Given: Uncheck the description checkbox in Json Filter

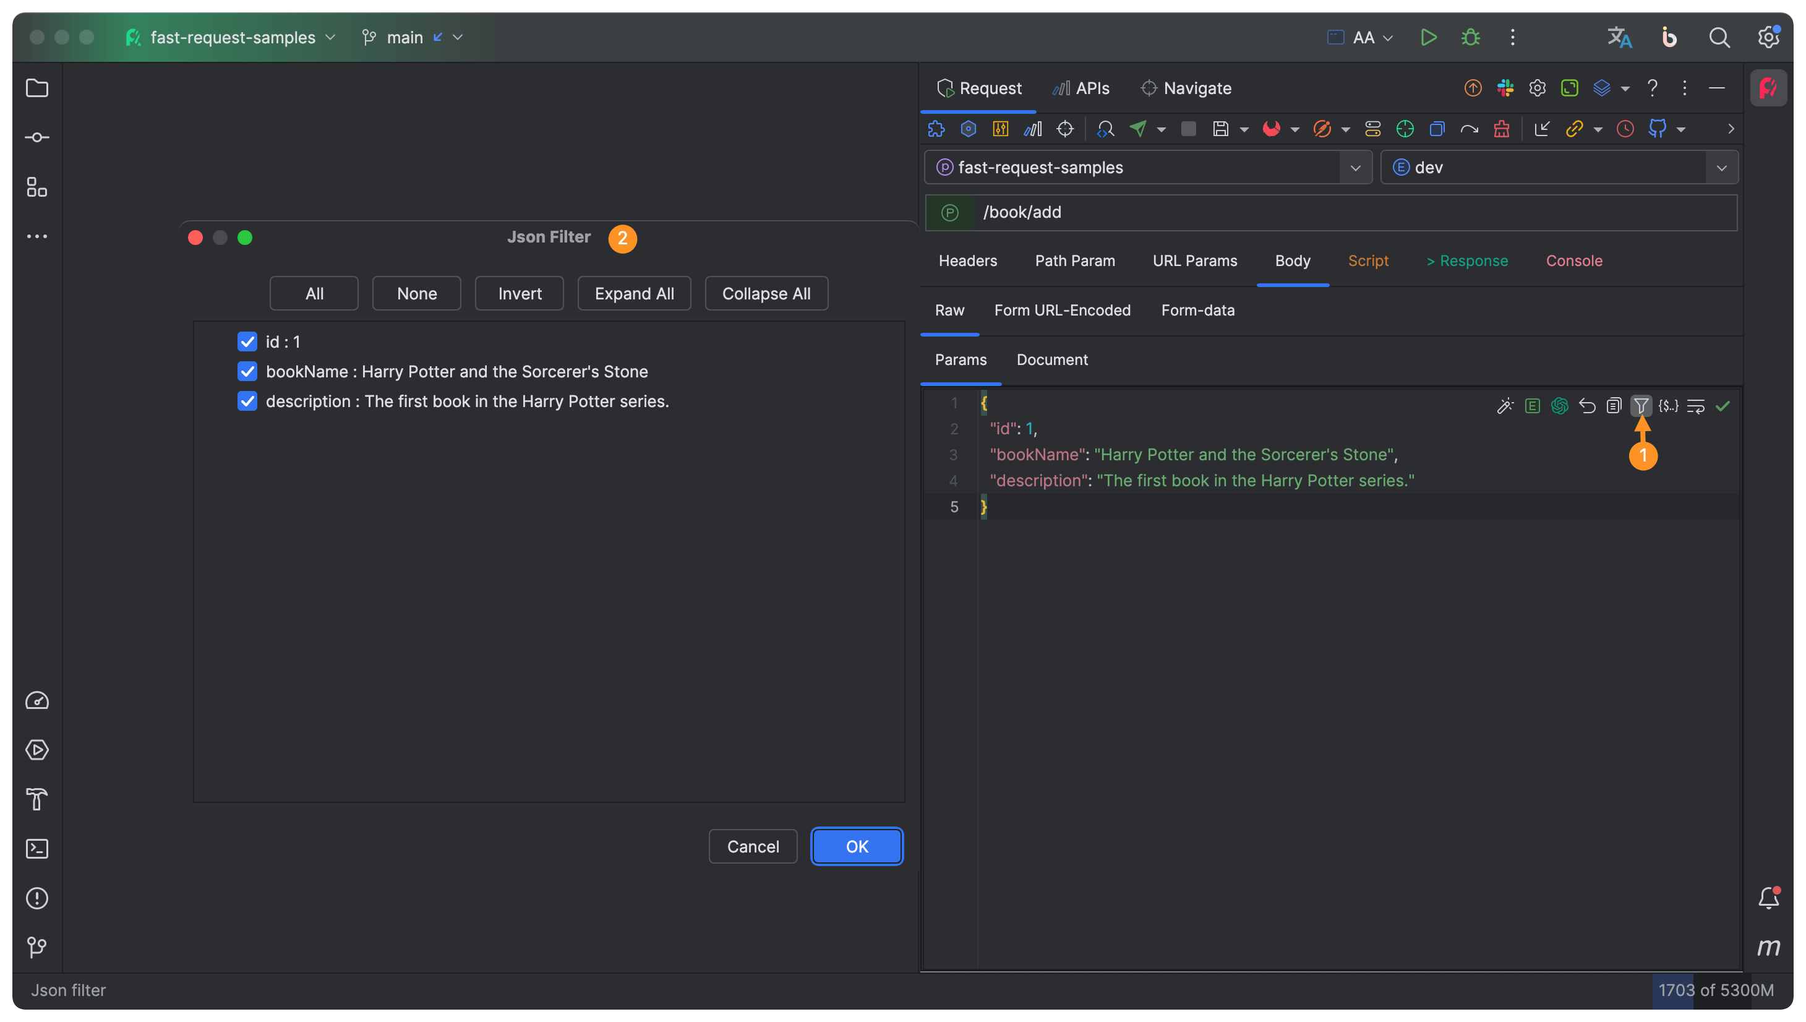Looking at the screenshot, I should [247, 401].
